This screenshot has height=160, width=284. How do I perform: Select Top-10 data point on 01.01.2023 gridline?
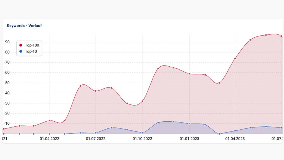click(189, 124)
